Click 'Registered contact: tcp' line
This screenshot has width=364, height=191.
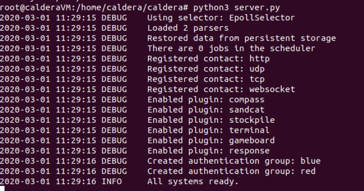(x=206, y=79)
